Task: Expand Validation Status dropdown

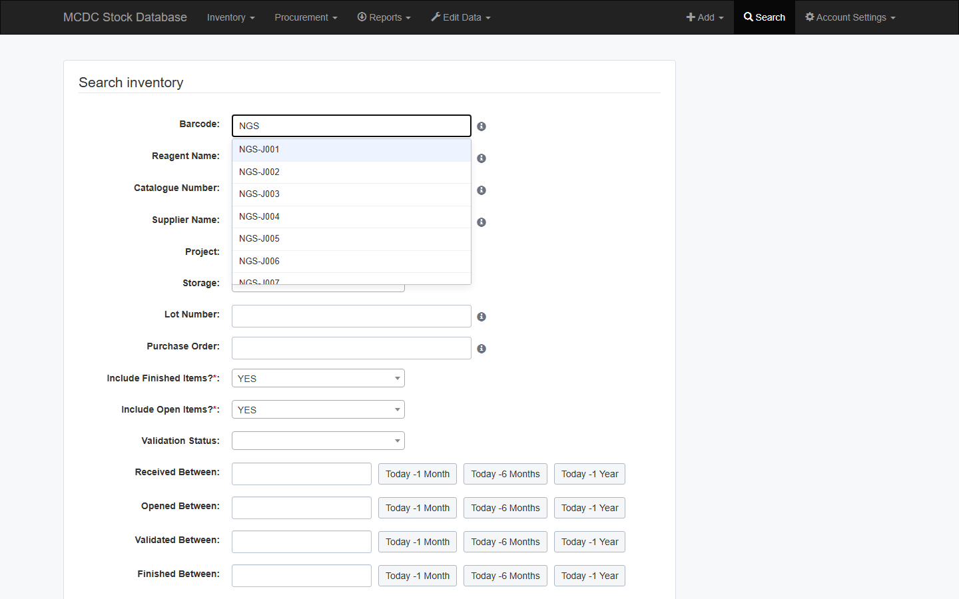Action: point(318,441)
